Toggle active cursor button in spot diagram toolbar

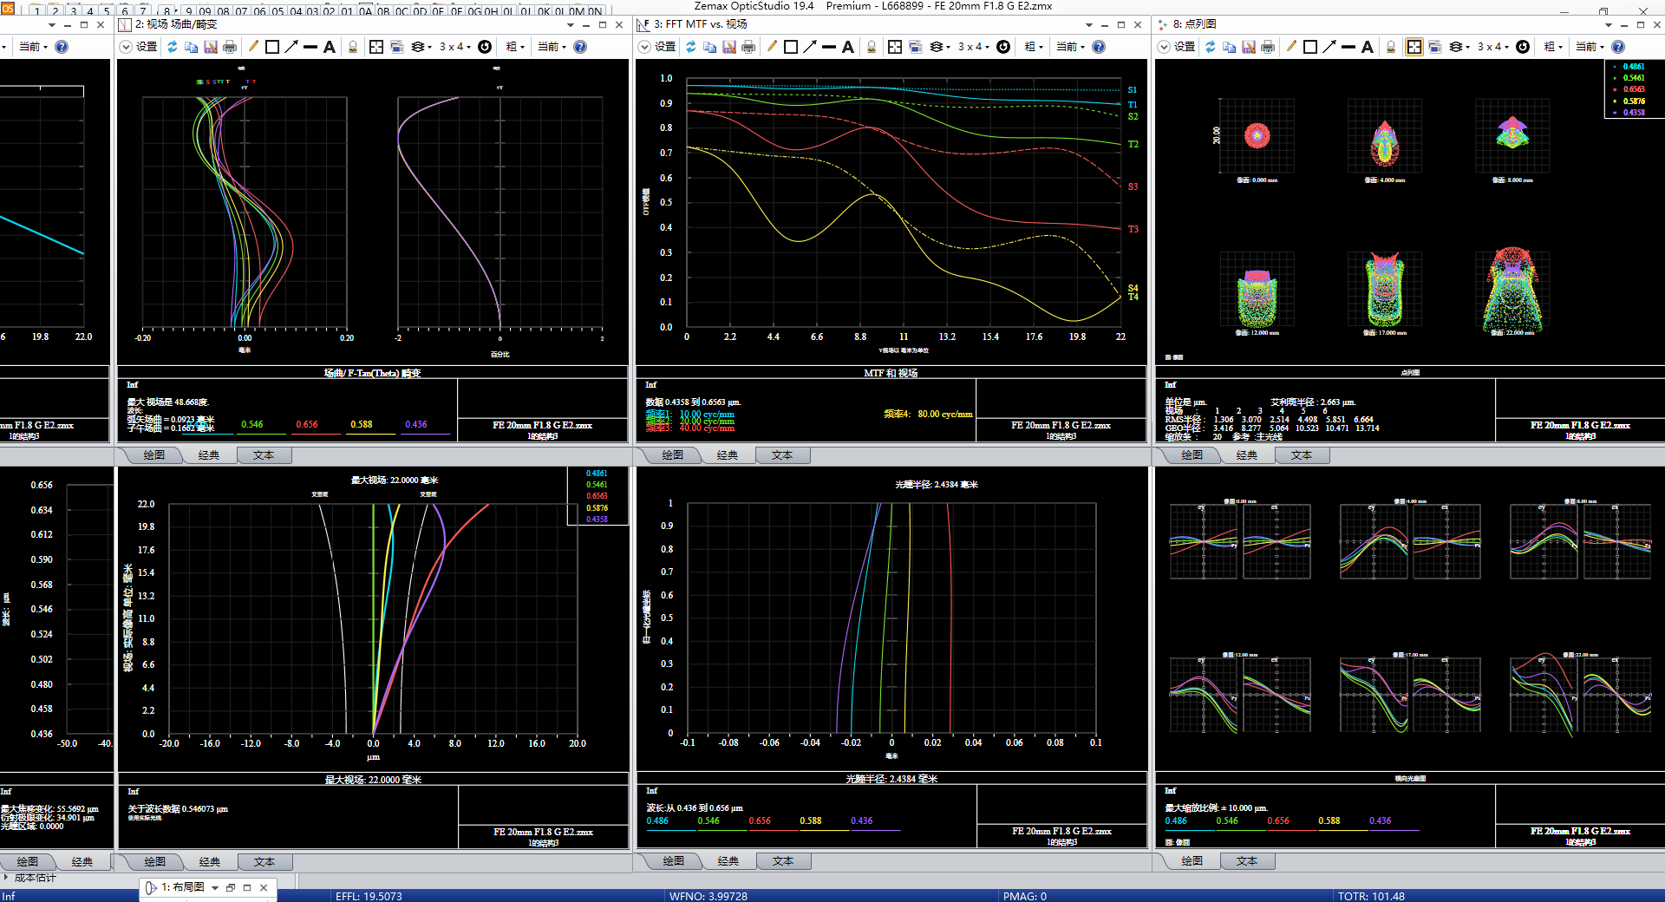[1414, 47]
